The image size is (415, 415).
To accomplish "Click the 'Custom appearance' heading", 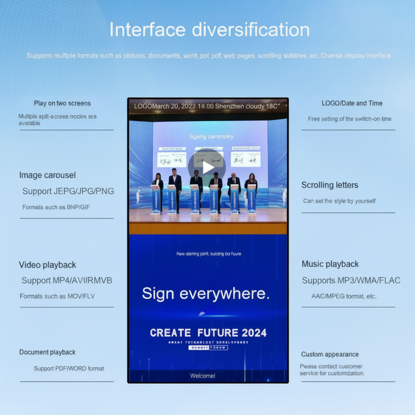I will pyautogui.click(x=330, y=354).
